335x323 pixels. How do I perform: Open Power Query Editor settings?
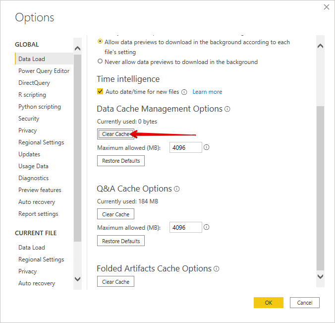(x=44, y=71)
